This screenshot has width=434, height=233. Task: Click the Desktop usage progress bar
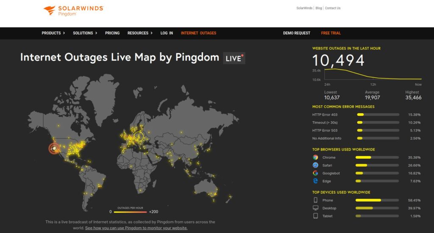click(x=377, y=208)
